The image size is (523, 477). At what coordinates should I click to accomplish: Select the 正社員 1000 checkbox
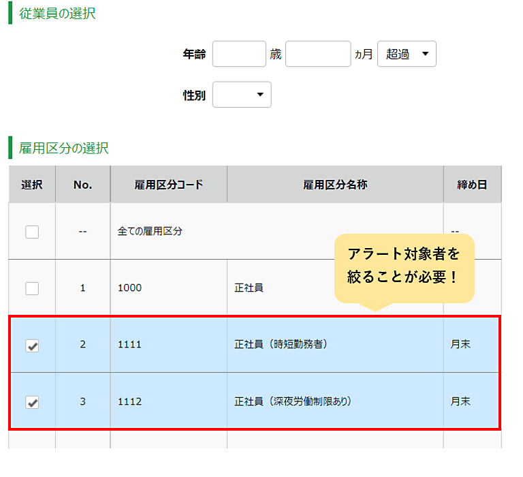tap(32, 288)
